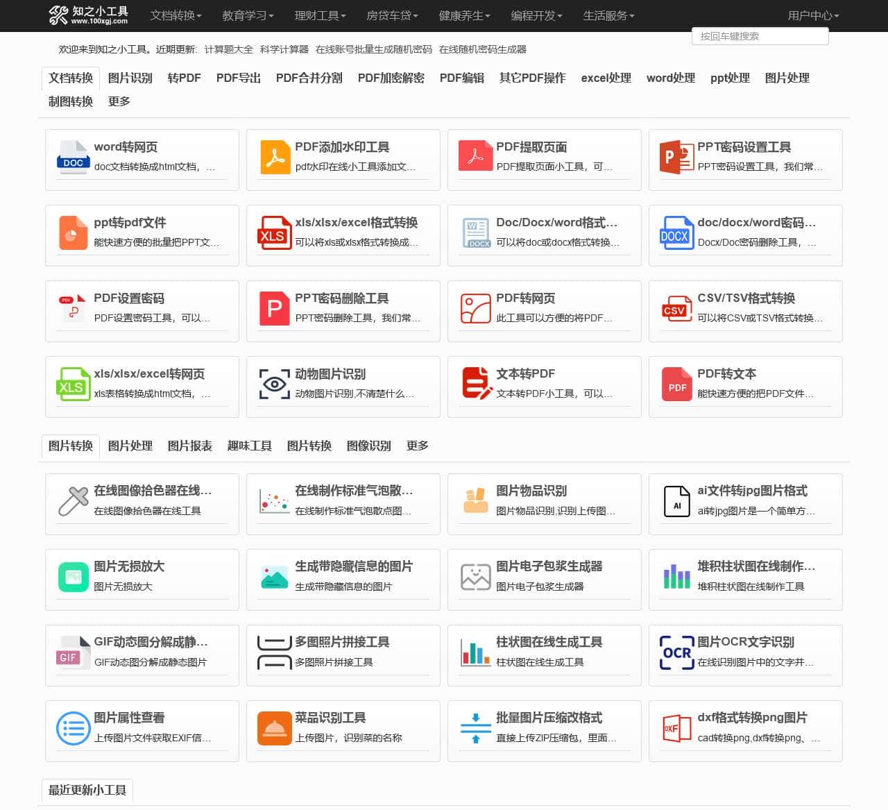888x810 pixels.
Task: Click the 批量图片压缩改格式 arrows icon
Action: click(475, 728)
